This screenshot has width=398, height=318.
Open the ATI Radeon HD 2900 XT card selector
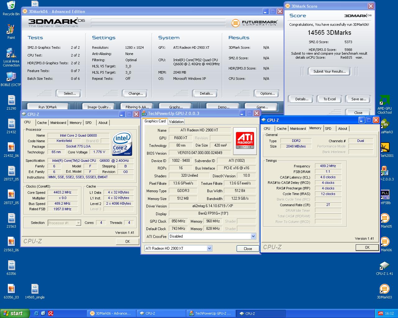click(178, 248)
